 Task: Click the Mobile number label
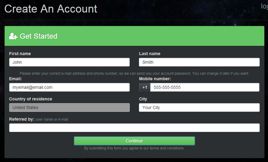pos(155,79)
